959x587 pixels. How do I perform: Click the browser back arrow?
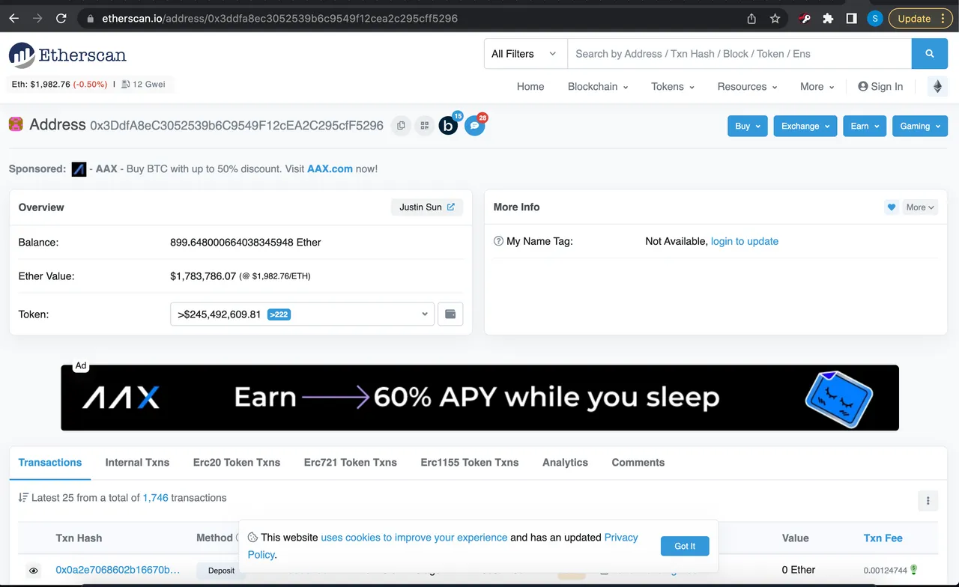coord(13,19)
